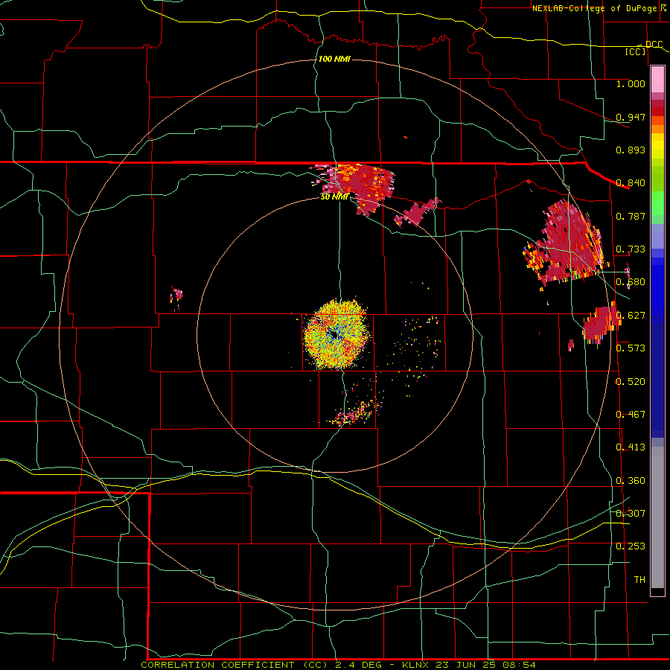Pick the light pink segment atop the color bar
This screenshot has width=670, height=670.
pyautogui.click(x=657, y=80)
